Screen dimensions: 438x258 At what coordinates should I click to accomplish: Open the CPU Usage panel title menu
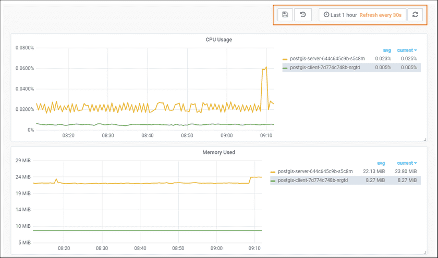point(218,40)
